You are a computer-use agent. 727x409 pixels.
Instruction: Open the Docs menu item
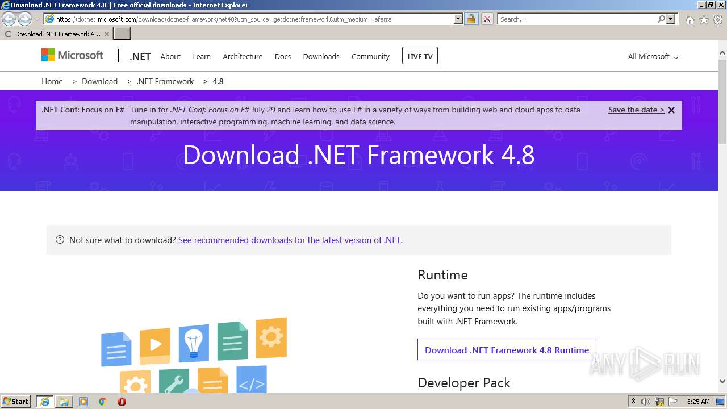283,57
